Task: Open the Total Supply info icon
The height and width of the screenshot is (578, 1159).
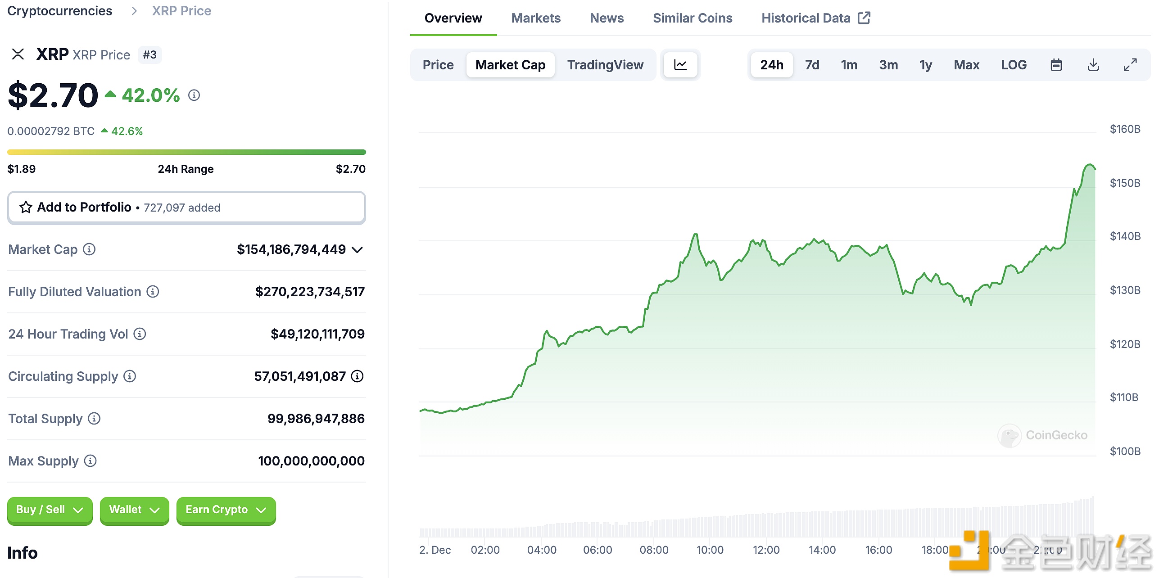Action: pyautogui.click(x=94, y=418)
